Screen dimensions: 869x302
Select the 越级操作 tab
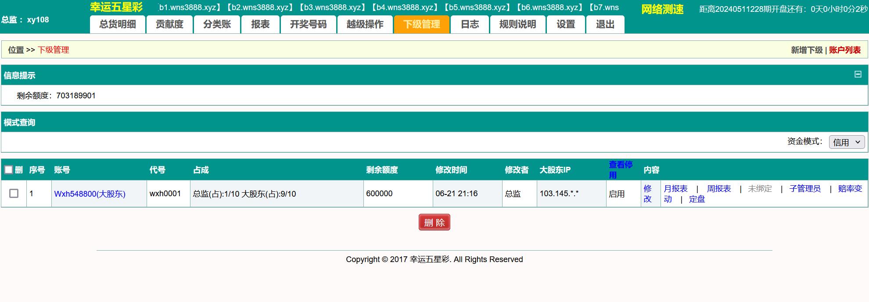tap(365, 25)
